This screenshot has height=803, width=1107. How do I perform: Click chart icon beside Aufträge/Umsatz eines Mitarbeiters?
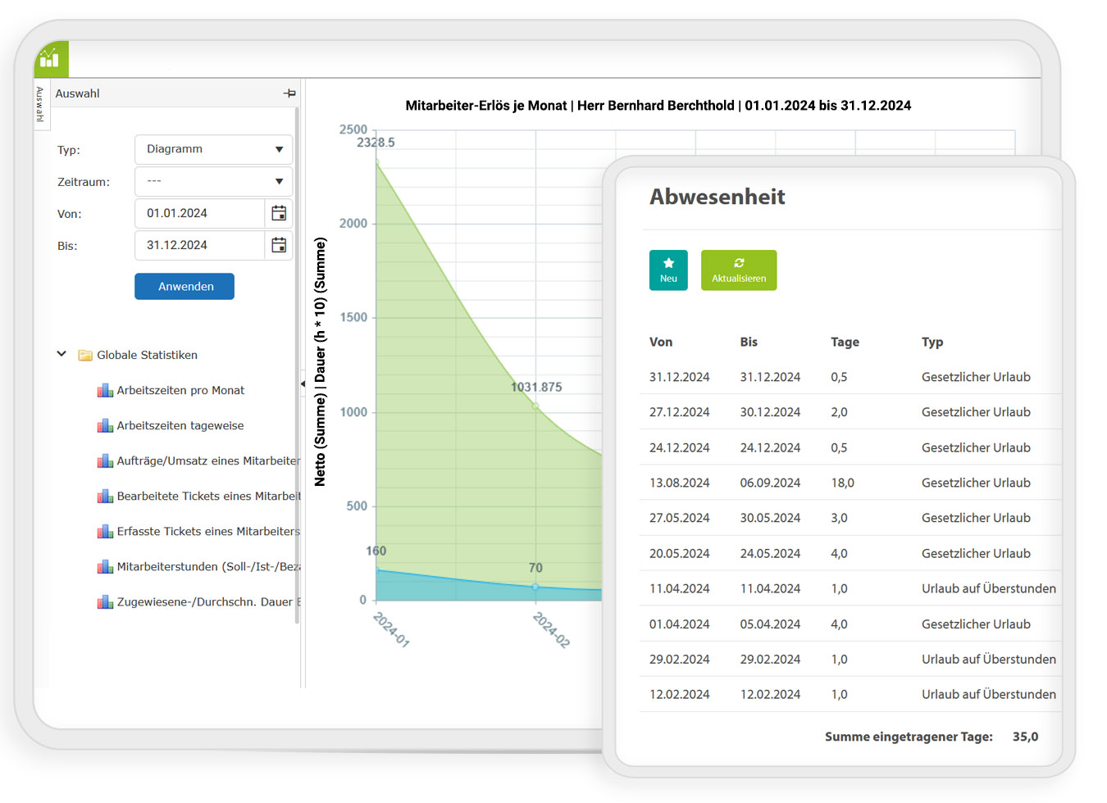click(105, 461)
